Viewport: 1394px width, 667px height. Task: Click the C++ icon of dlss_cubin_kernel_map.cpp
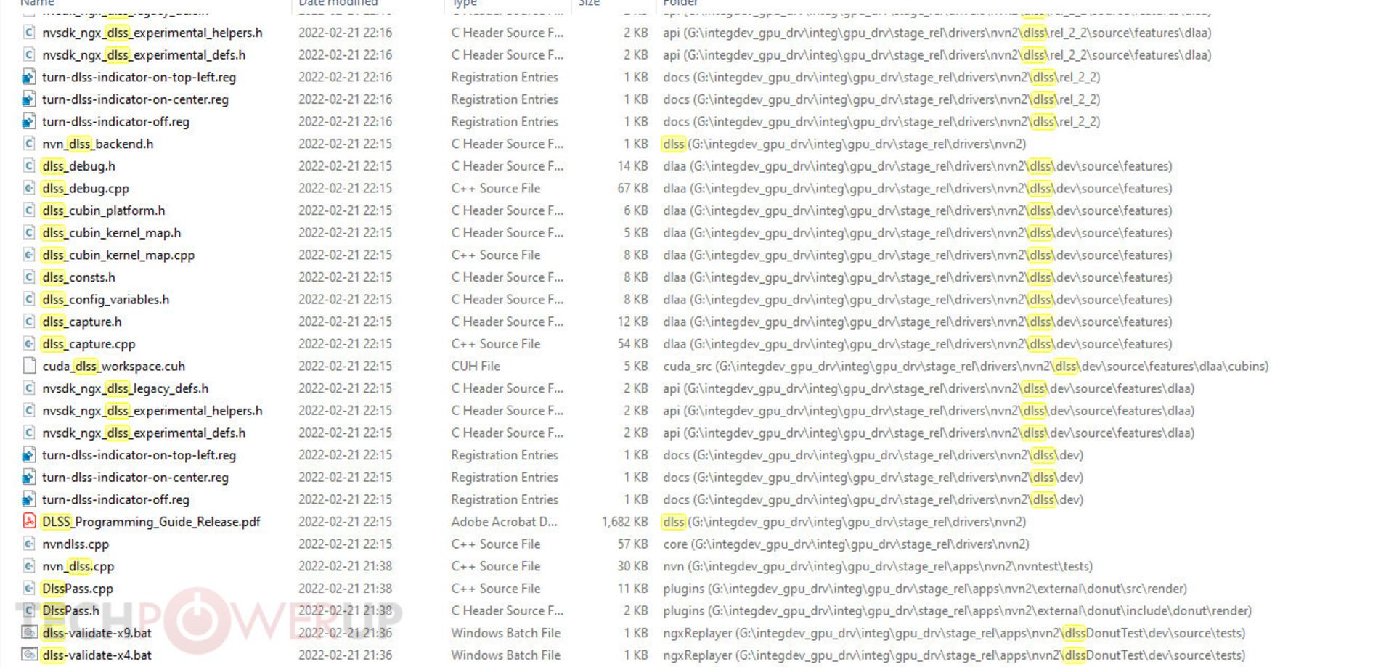click(x=29, y=255)
